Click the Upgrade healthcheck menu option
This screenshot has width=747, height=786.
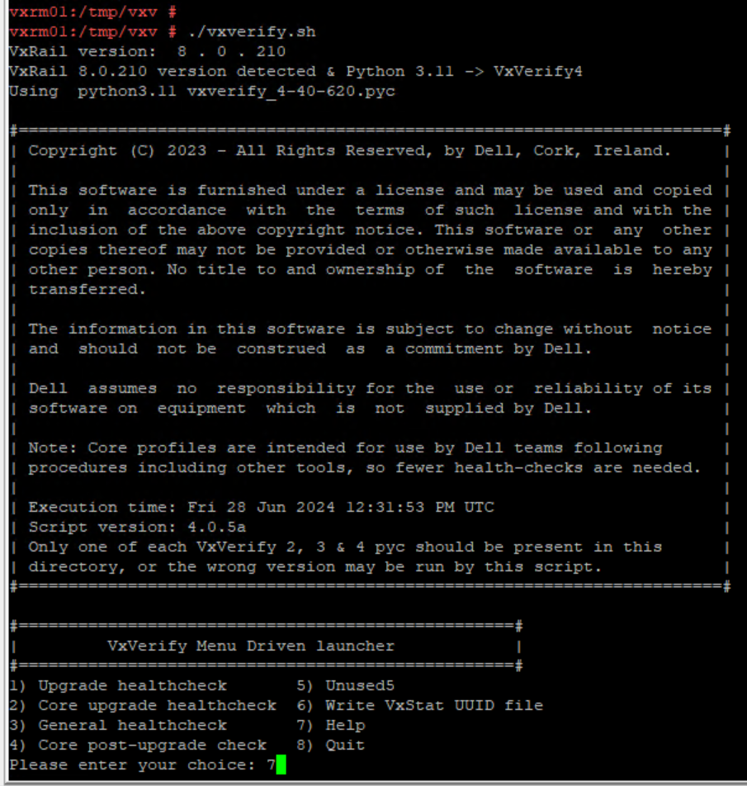(x=118, y=686)
